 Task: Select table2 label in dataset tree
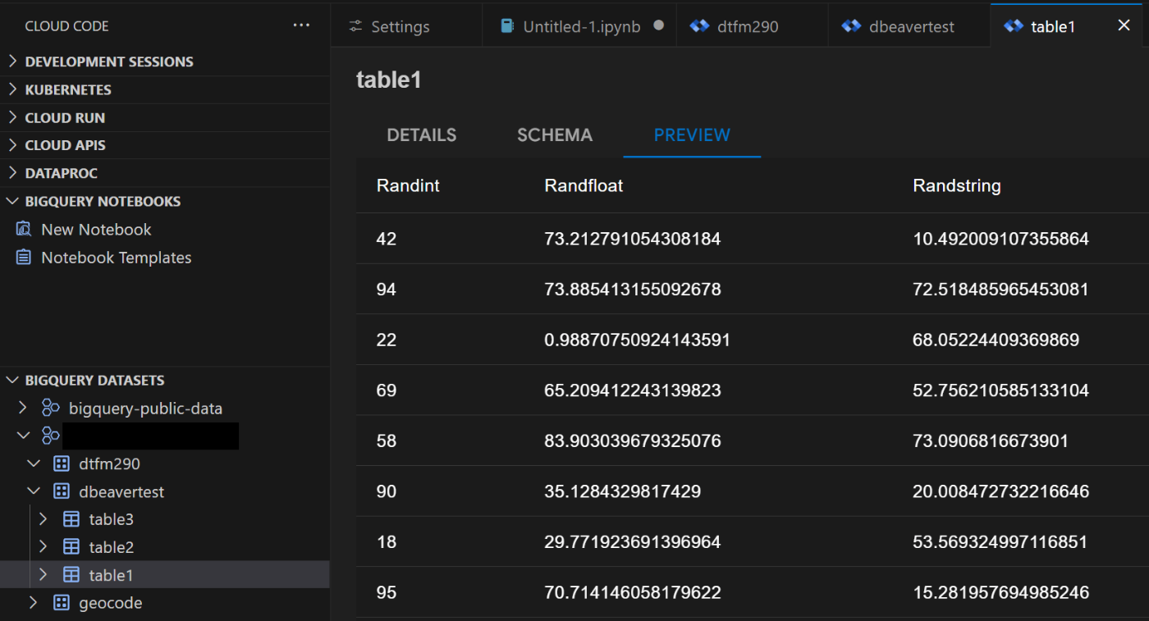click(x=111, y=547)
